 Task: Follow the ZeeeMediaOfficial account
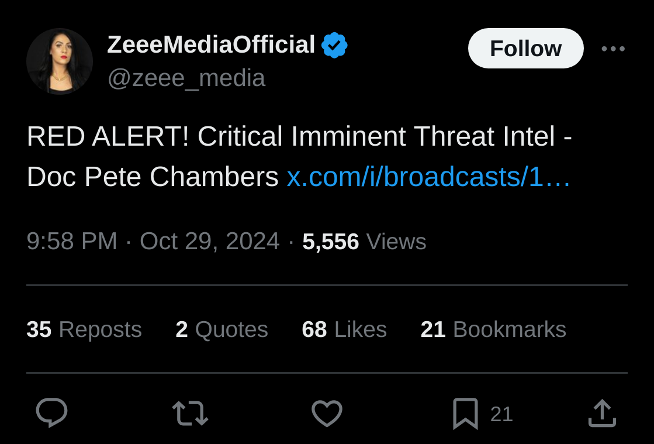click(525, 49)
